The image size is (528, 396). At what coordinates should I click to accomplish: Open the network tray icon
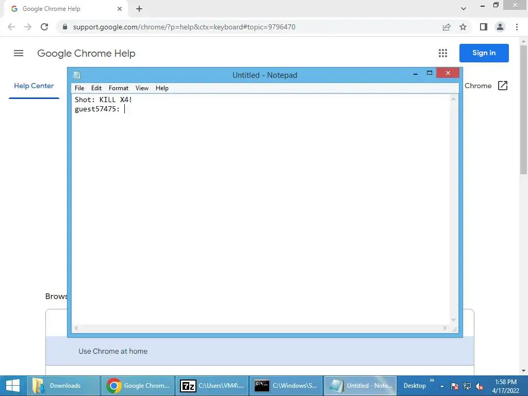(467, 386)
